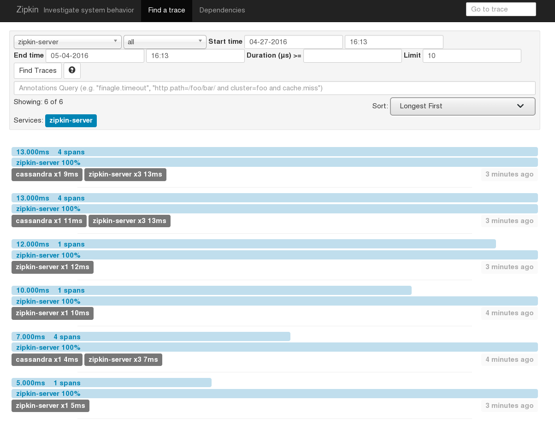
Task: Open the Sort dropdown set to Longest First
Action: (462, 106)
